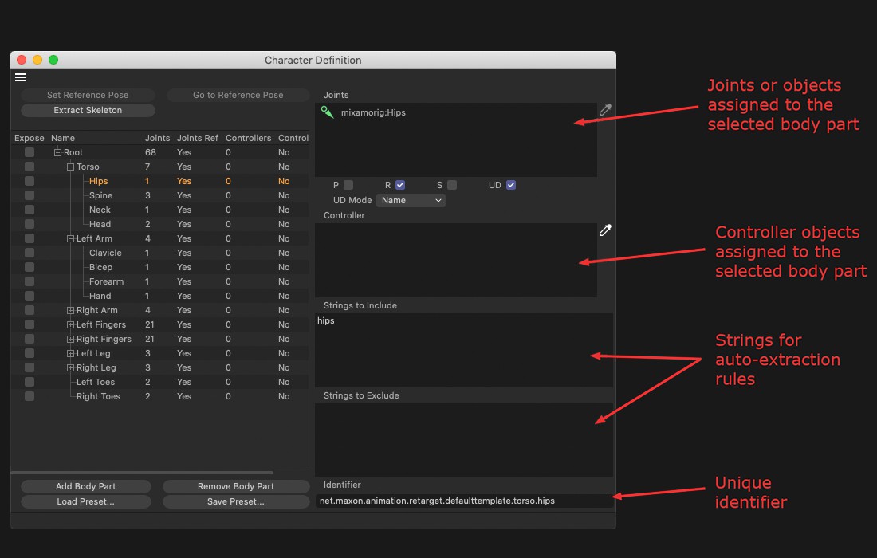
Task: Select the Hips body part row
Action: coord(160,181)
